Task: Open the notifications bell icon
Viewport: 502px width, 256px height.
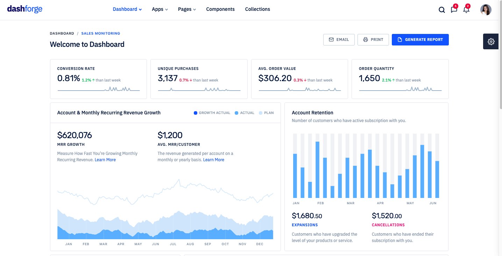Action: point(466,10)
